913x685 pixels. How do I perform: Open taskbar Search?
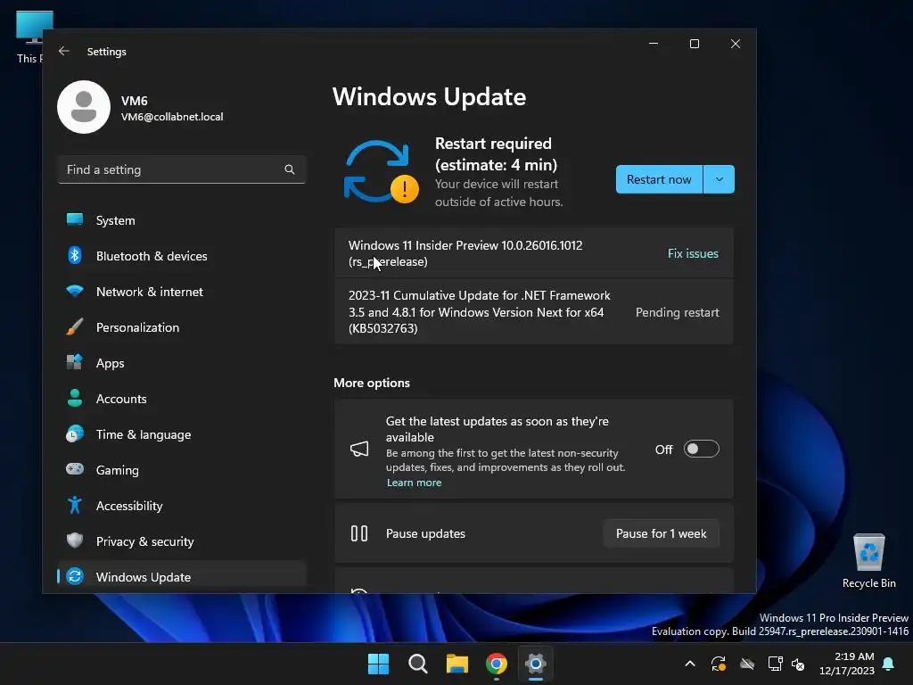coord(417,664)
